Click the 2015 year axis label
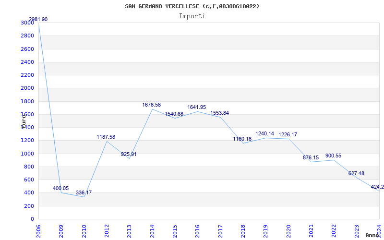384x240 pixels. tap(175, 231)
